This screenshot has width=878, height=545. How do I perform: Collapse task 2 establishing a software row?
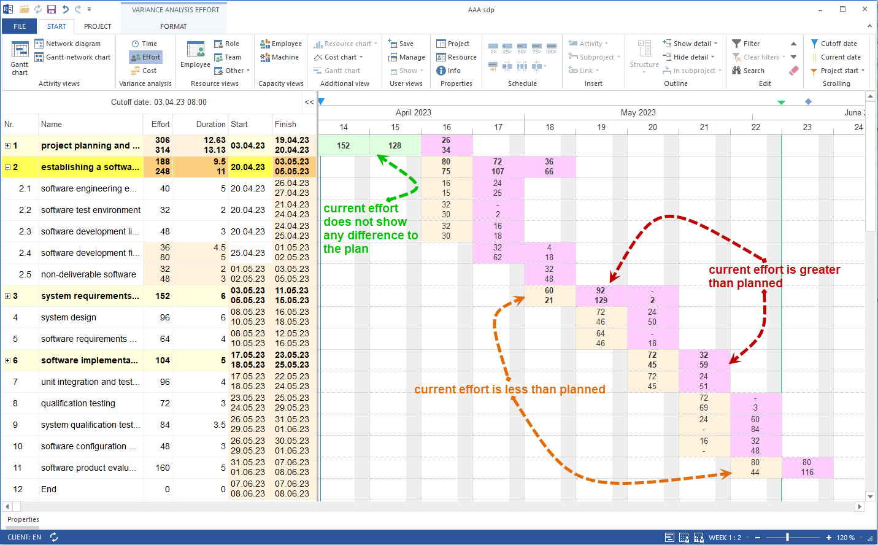coord(7,167)
